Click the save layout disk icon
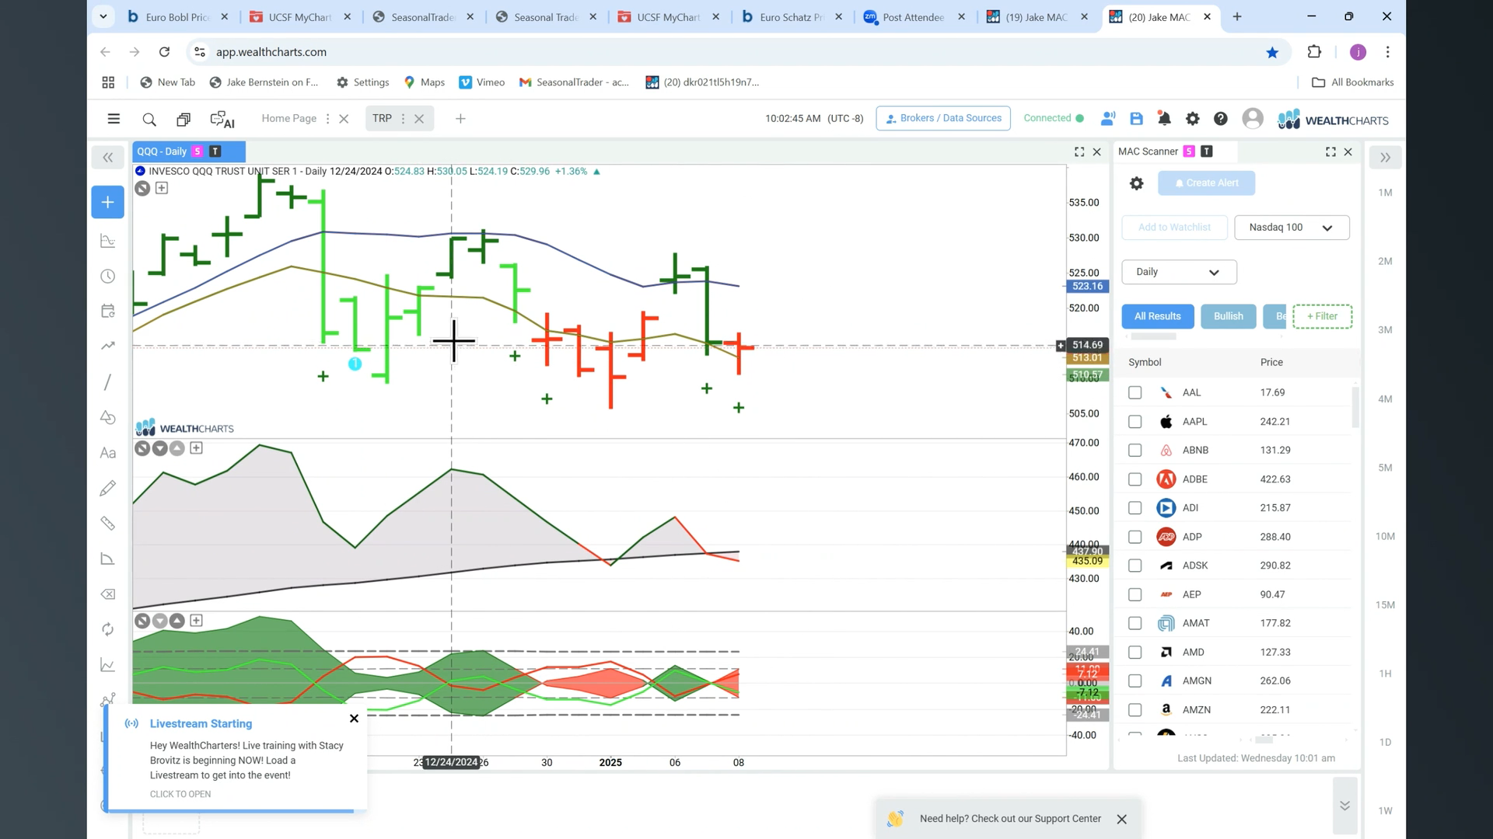Screen dimensions: 1493x839 point(1136,119)
